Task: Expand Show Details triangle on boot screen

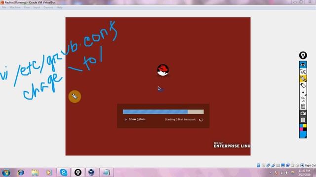Action: [126, 119]
